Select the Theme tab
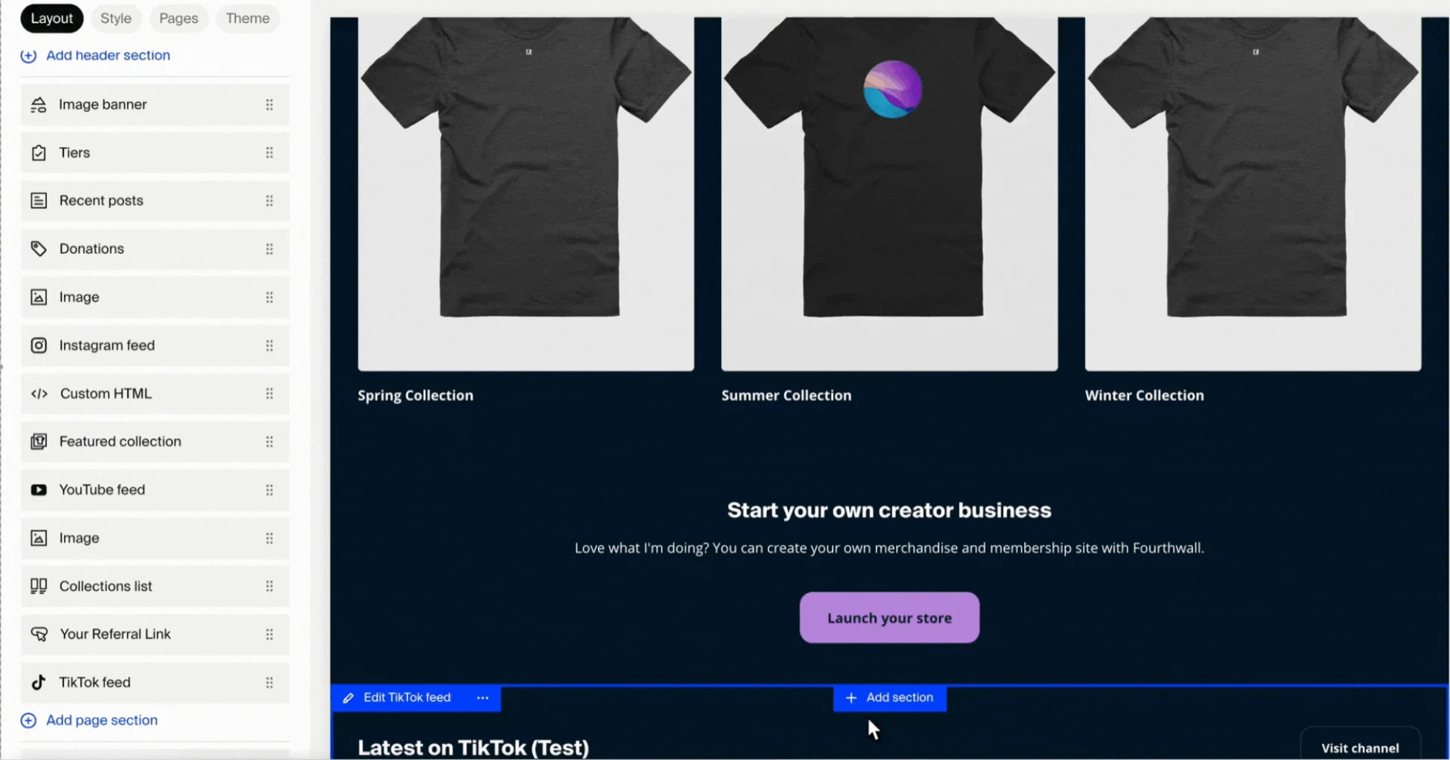Viewport: 1450px width, 760px height. [248, 18]
